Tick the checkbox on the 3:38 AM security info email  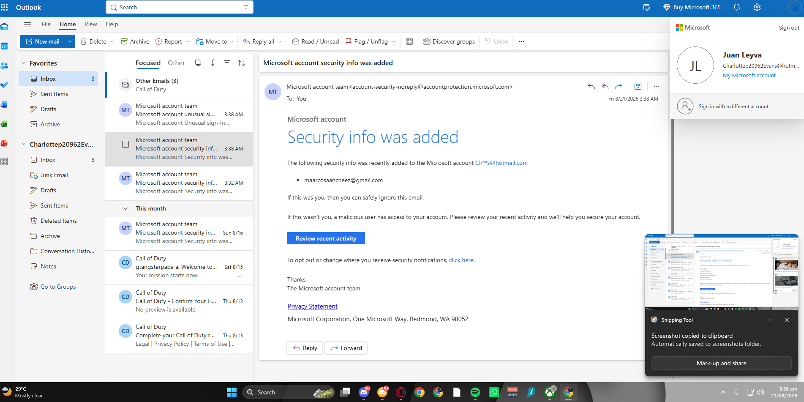pyautogui.click(x=125, y=144)
